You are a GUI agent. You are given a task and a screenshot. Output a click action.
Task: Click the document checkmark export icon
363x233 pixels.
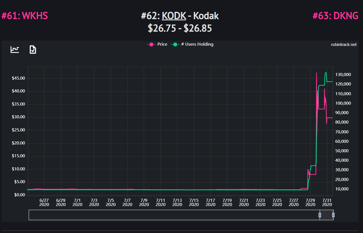[x=33, y=50]
